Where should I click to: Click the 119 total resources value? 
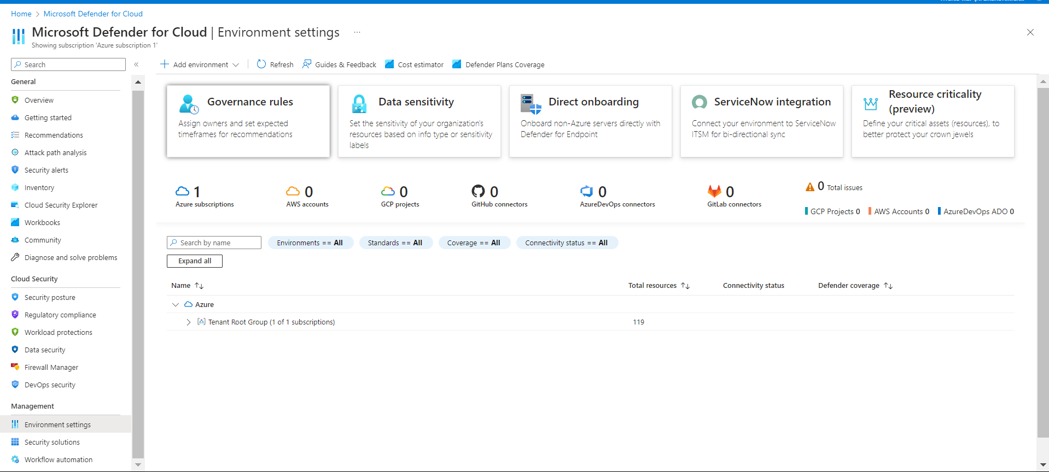639,322
